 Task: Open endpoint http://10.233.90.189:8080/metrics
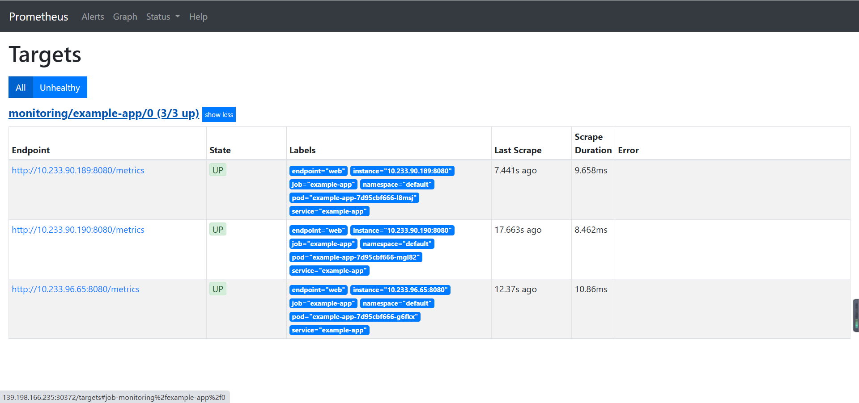coord(78,170)
